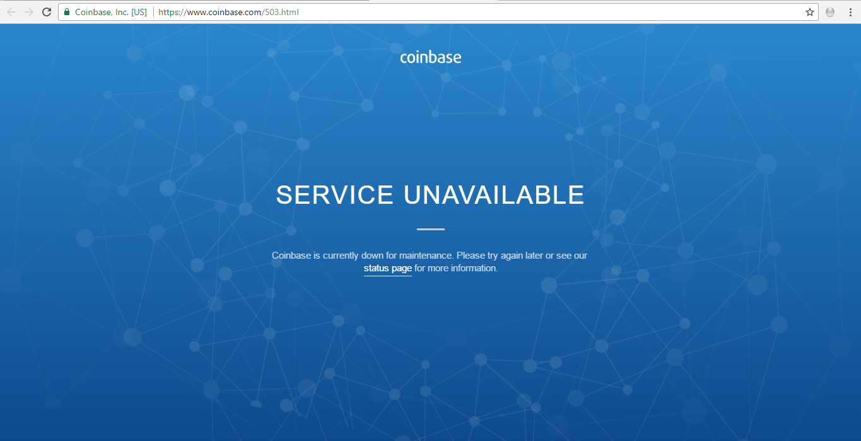Click the coinbase logo at page top
The height and width of the screenshot is (441, 861).
pyautogui.click(x=431, y=57)
